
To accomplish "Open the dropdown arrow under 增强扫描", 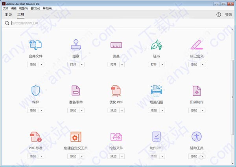I will click(x=162, y=110).
